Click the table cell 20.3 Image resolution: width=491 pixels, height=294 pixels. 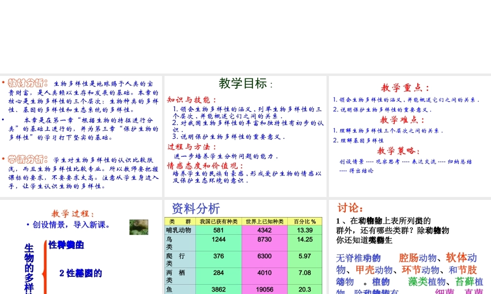point(305,289)
